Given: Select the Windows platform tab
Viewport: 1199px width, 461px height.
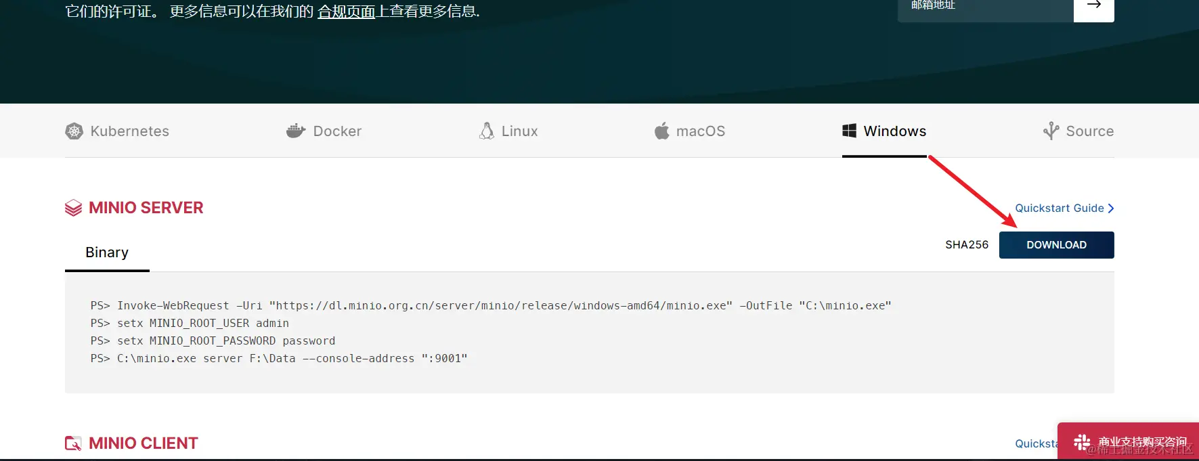Looking at the screenshot, I should point(884,131).
